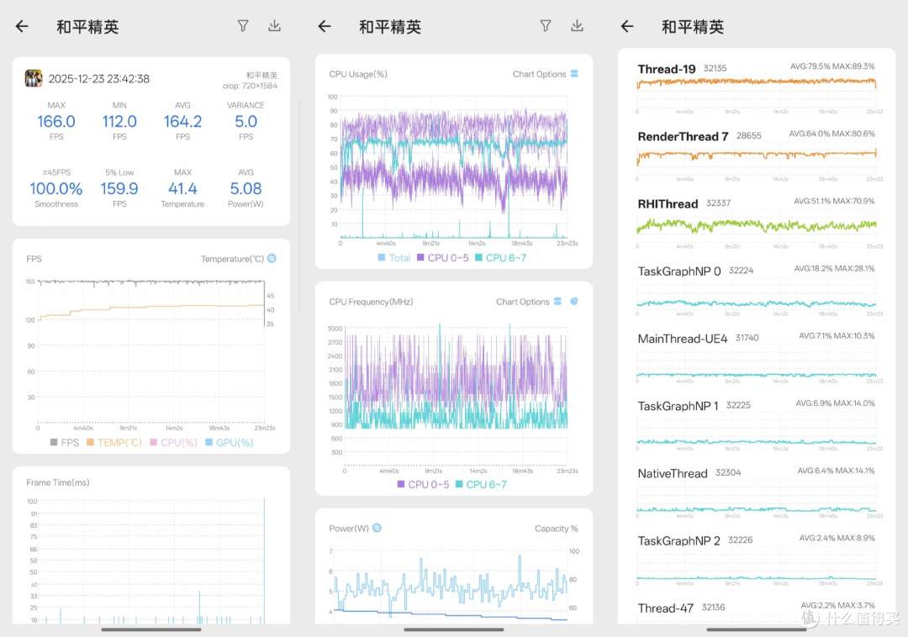This screenshot has height=637, width=908.
Task: Go back from the FPS summary screen
Action: pos(22,26)
